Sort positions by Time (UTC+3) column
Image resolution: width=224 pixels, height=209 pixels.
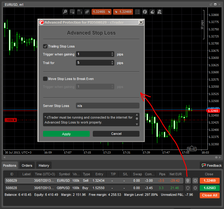tap(45, 174)
